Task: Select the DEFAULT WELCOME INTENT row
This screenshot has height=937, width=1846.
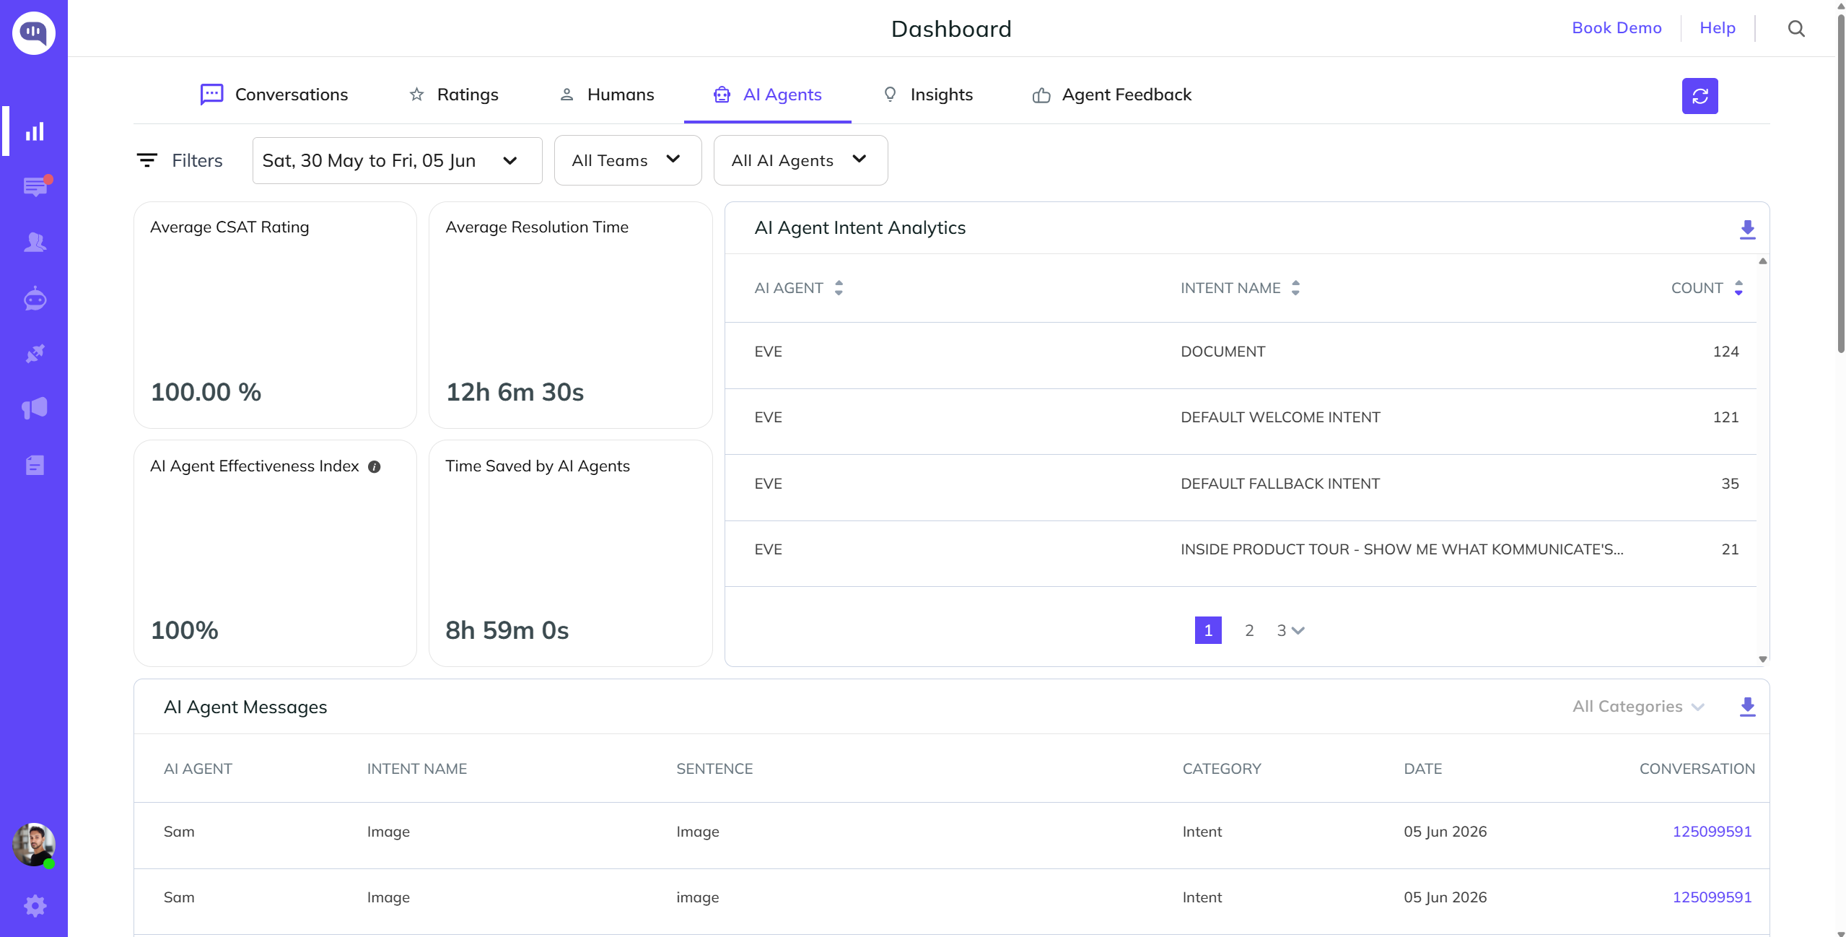Action: pos(1241,422)
